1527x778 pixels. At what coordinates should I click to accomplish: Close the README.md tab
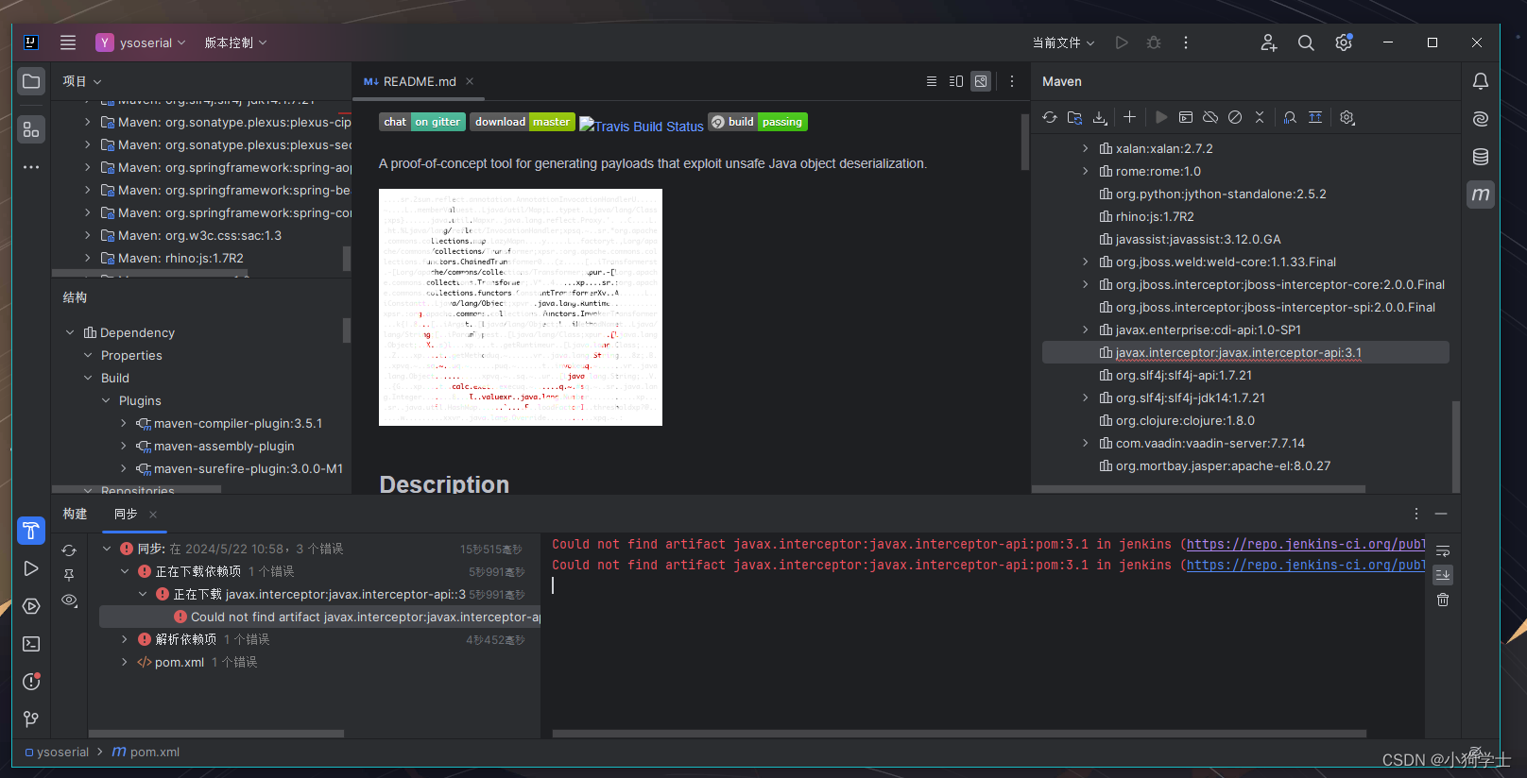pos(470,81)
